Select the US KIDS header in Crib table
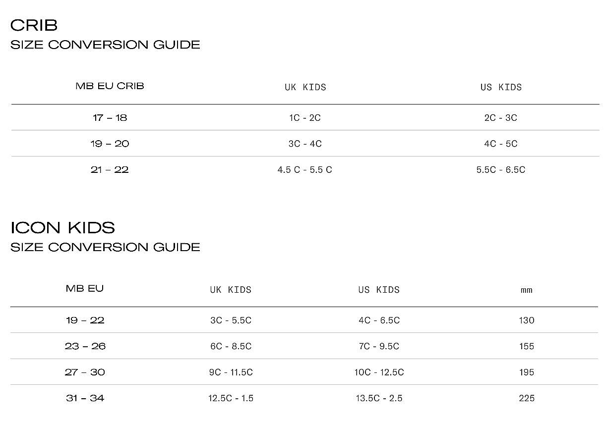 coord(501,87)
